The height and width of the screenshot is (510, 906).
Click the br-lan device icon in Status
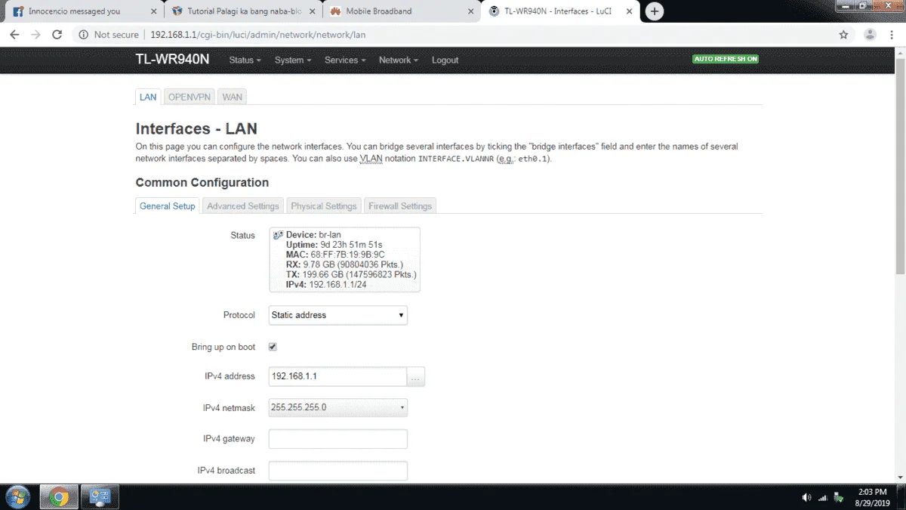point(278,235)
